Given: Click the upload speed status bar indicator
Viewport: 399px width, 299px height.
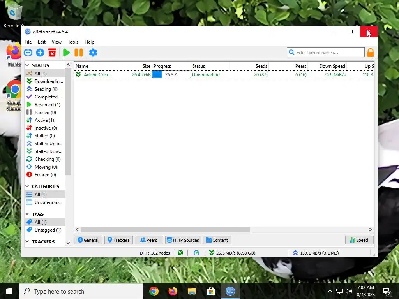Looking at the screenshot, I should (x=316, y=253).
